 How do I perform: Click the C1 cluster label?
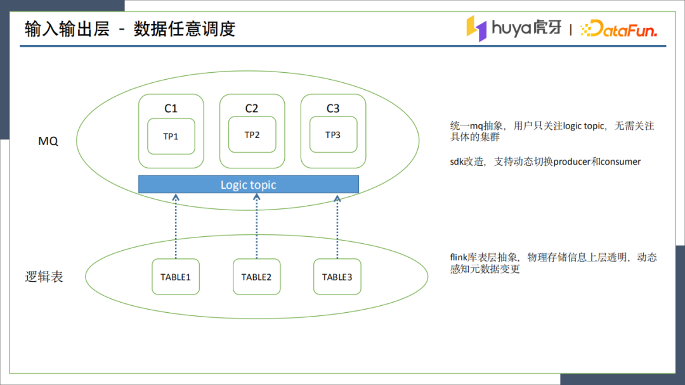point(171,108)
